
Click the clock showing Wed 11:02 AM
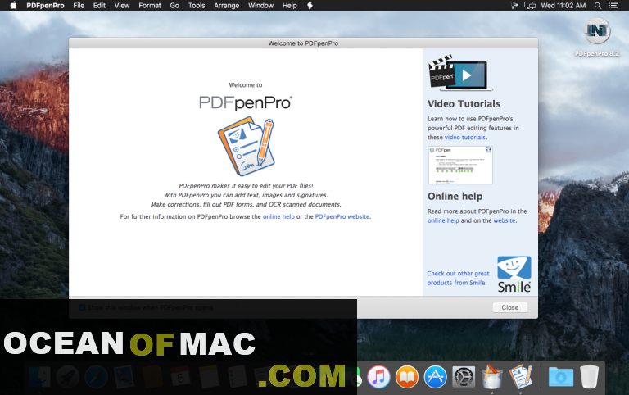(x=563, y=5)
